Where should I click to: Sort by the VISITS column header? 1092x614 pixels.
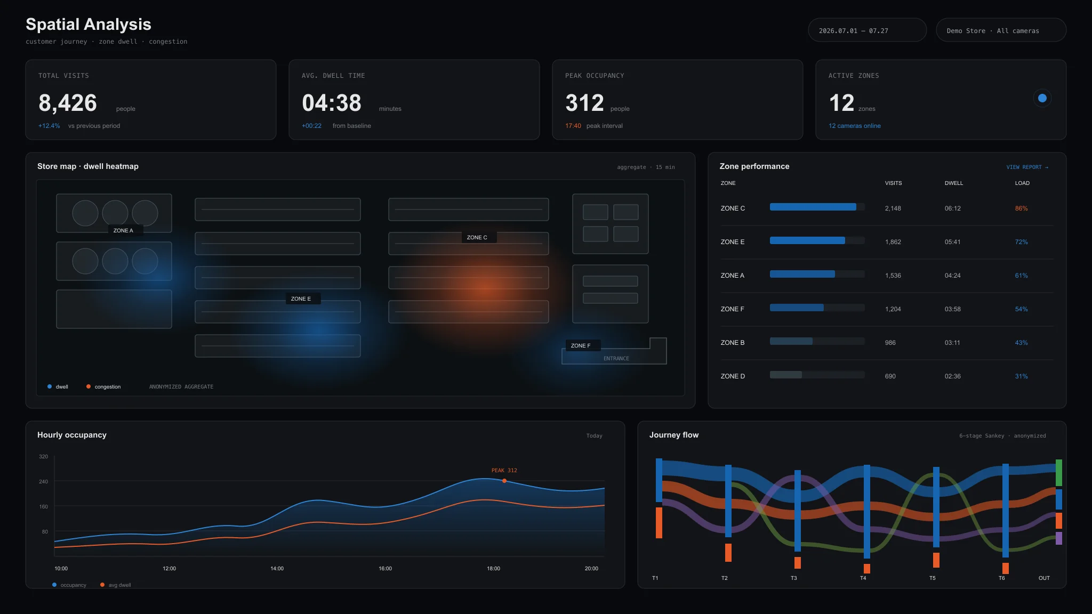(893, 183)
